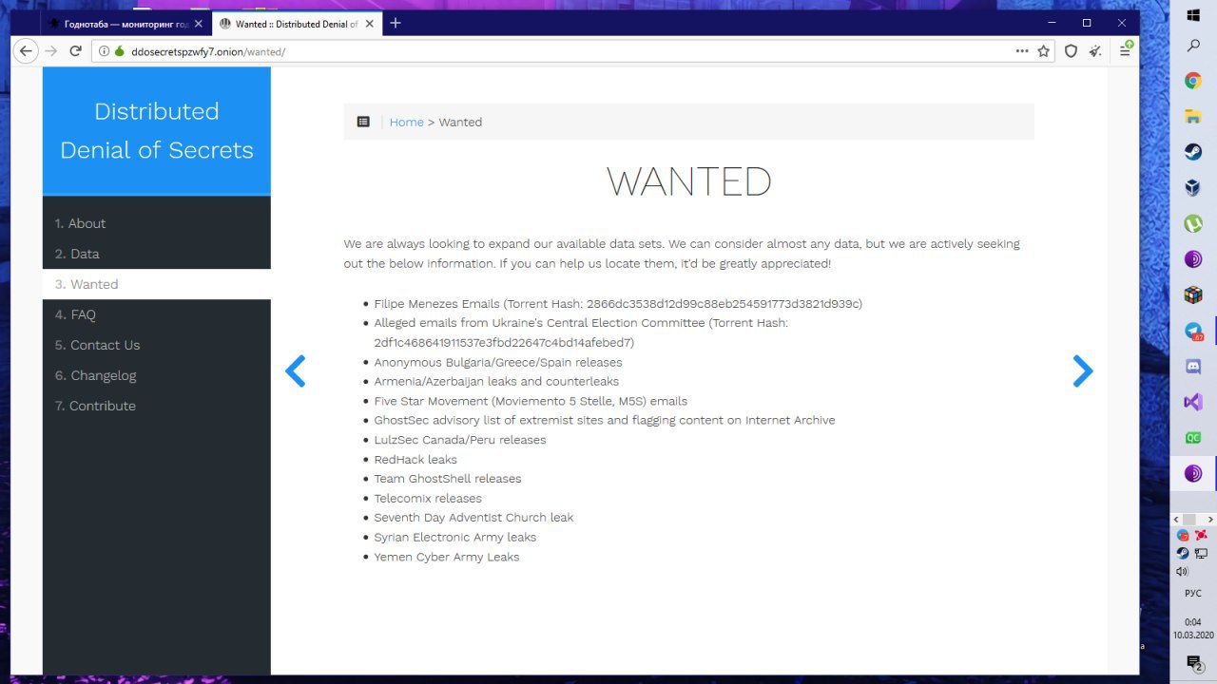Select the Wanted :: Distributed Denial tab
The image size is (1217, 684).
click(296, 24)
